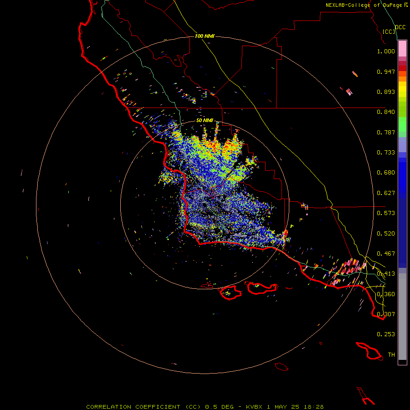The image size is (410, 410).
Task: Click the 0.947 scale value
Action: click(386, 72)
